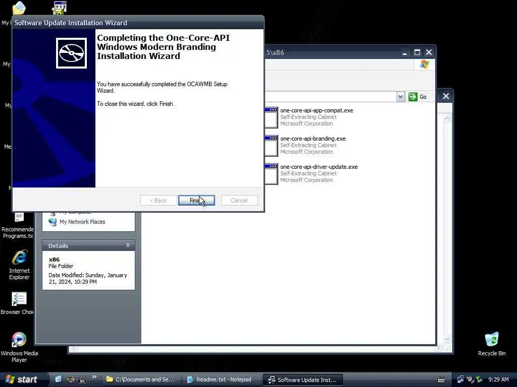Click the My Network Places icon
Viewport: 517px width, 387px height.
[53, 222]
